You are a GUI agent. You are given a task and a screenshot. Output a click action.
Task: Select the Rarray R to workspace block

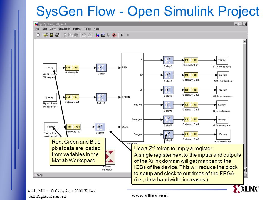click(222, 105)
